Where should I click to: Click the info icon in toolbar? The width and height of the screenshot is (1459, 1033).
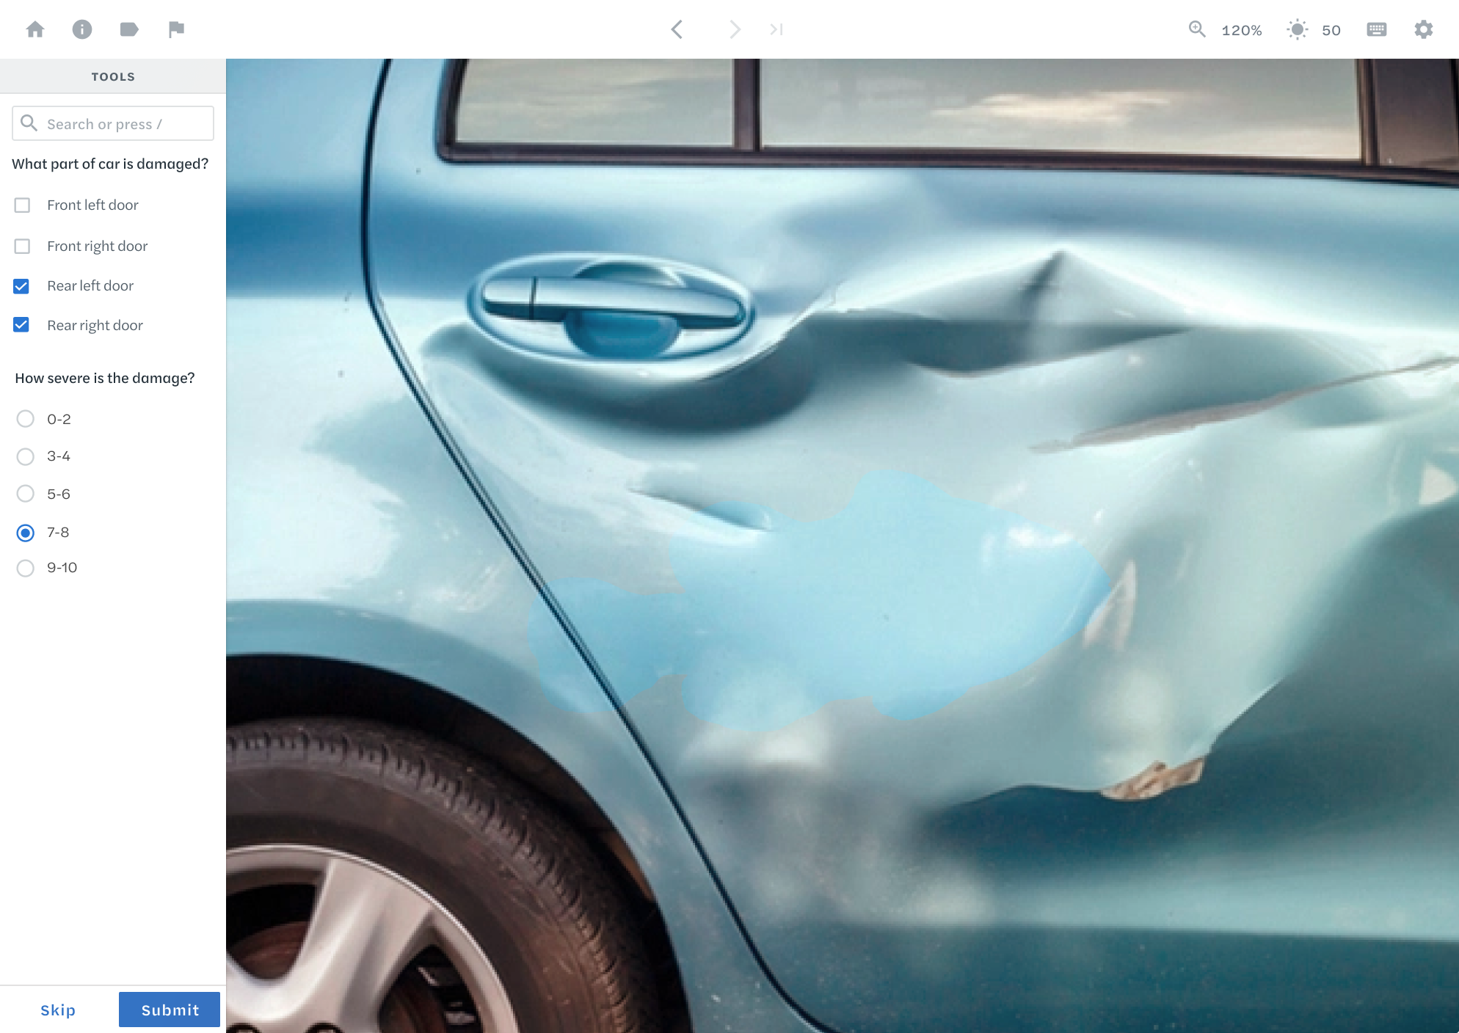[83, 29]
